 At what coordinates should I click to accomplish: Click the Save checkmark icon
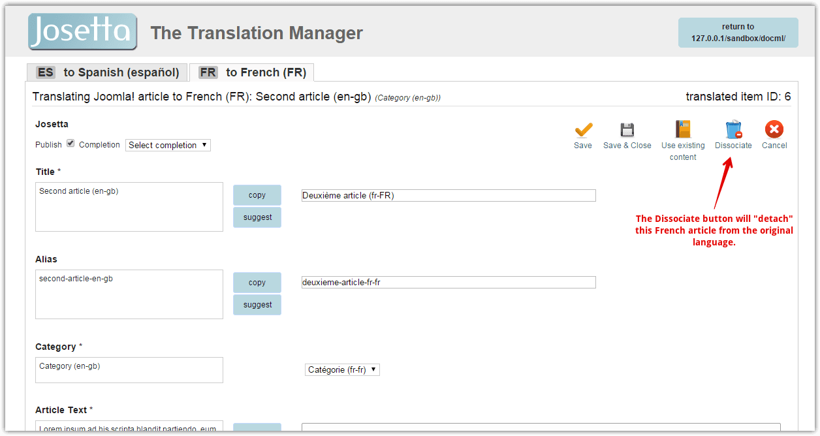point(583,129)
